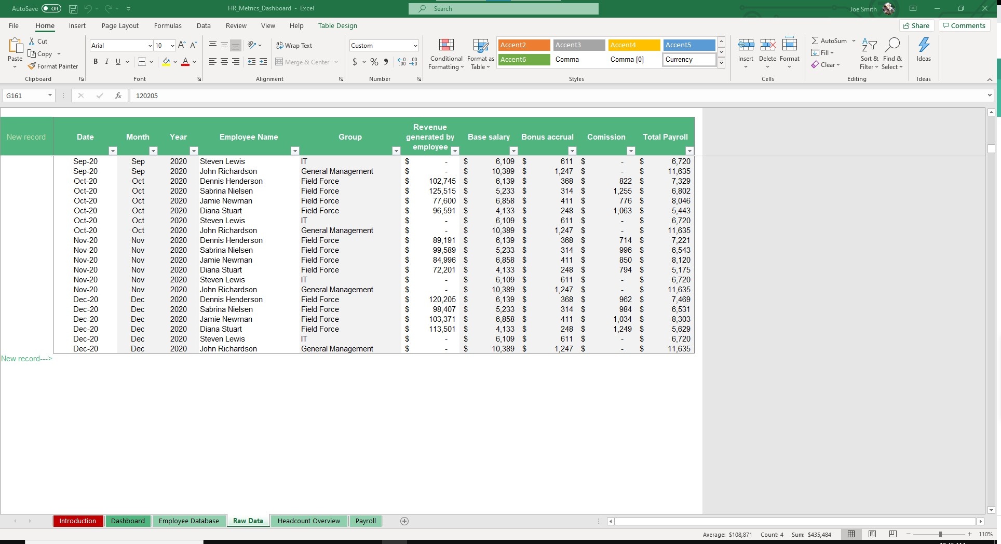Toggle Wrap Text on selected cell
Image resolution: width=1001 pixels, height=544 pixels.
click(x=294, y=46)
